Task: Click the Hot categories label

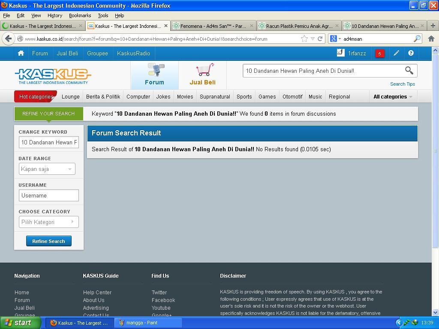Action: pos(36,97)
